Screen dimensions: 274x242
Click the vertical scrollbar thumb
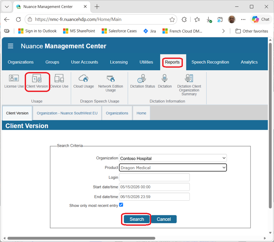pos(270,125)
